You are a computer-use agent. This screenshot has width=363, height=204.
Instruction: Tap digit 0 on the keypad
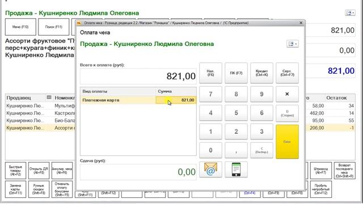[x=210, y=150]
